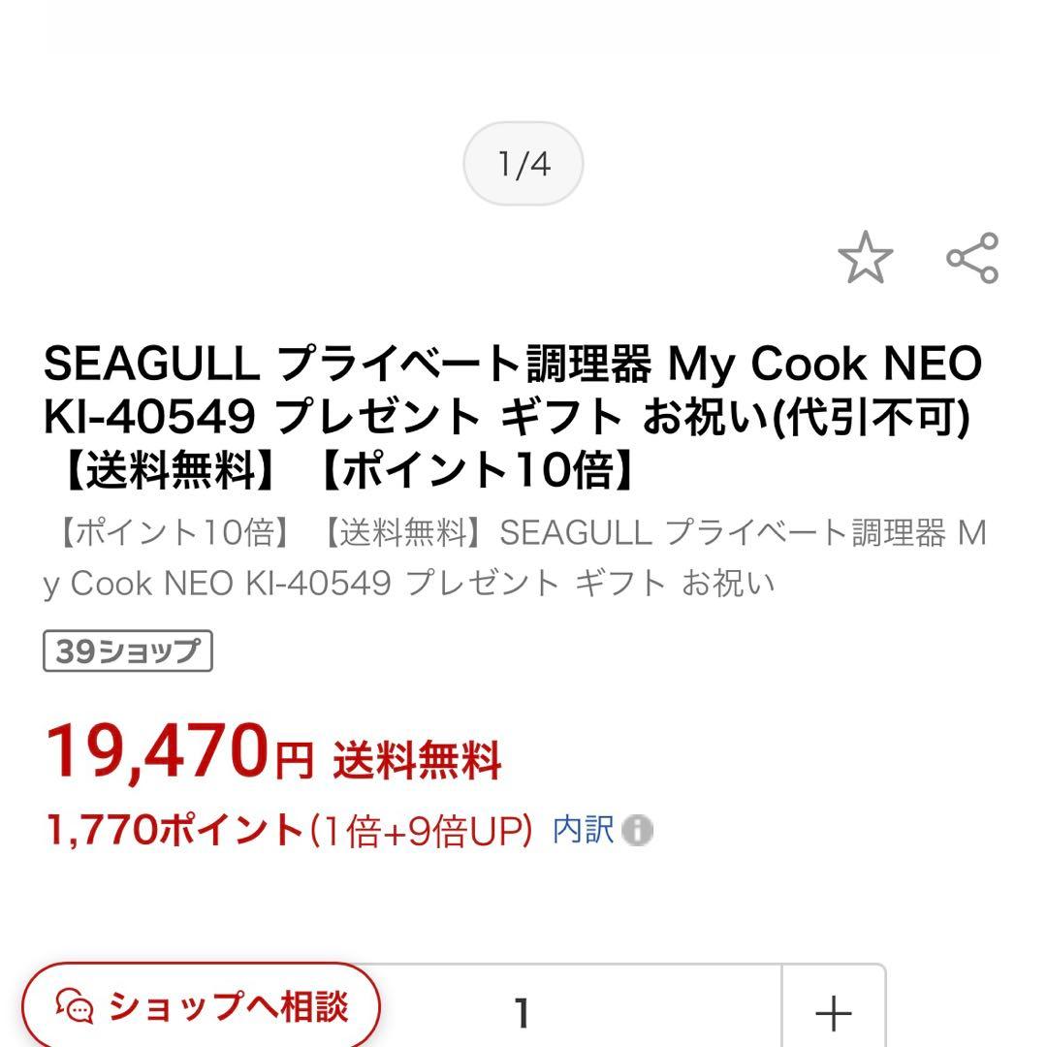Image resolution: width=1047 pixels, height=1047 pixels.
Task: Select the quantity field showing 1
Action: [523, 1015]
